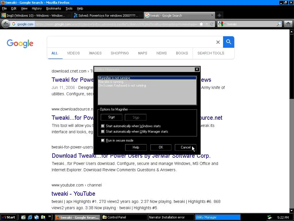This screenshot has width=294, height=221.
Task: Open the Help menu in Firefox
Action: pyautogui.click(x=80, y=8)
